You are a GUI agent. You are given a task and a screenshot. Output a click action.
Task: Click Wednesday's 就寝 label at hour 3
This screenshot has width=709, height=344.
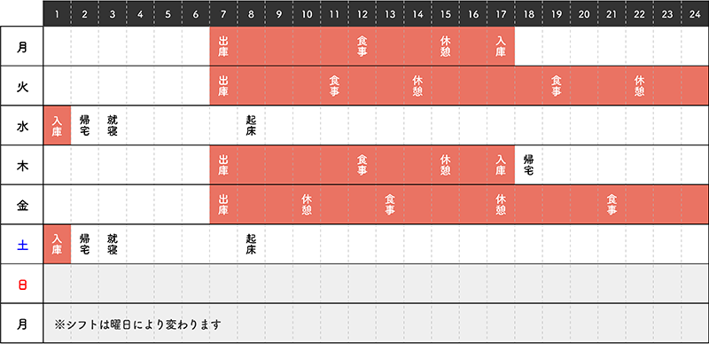tap(113, 125)
